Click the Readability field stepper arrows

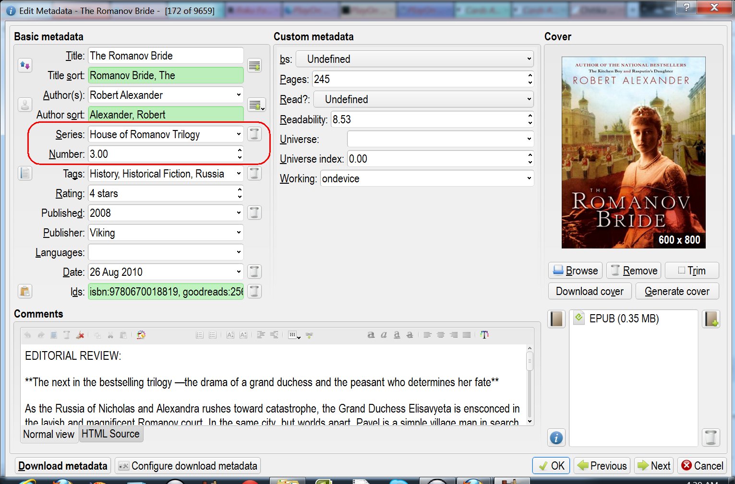click(x=530, y=119)
